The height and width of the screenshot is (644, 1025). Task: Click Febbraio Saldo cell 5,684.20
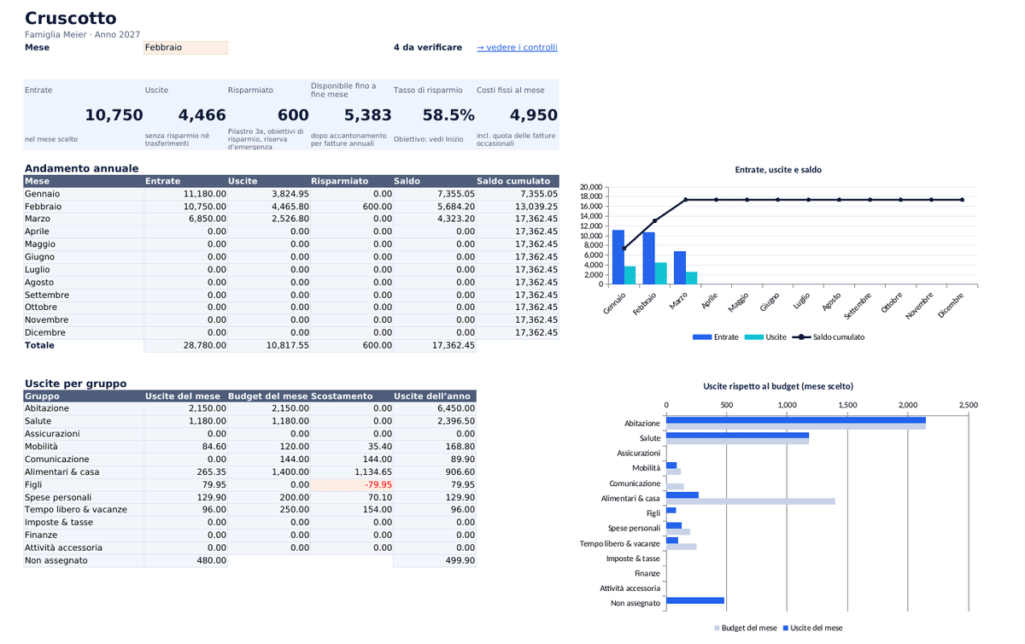[x=434, y=207]
